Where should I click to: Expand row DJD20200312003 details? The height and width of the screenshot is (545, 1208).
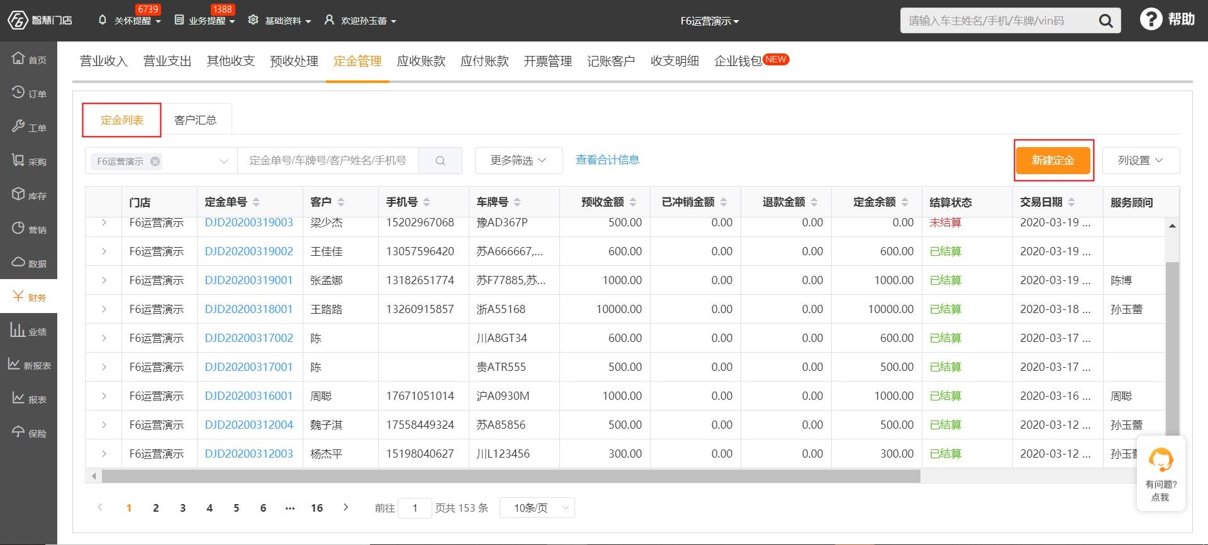click(x=104, y=454)
